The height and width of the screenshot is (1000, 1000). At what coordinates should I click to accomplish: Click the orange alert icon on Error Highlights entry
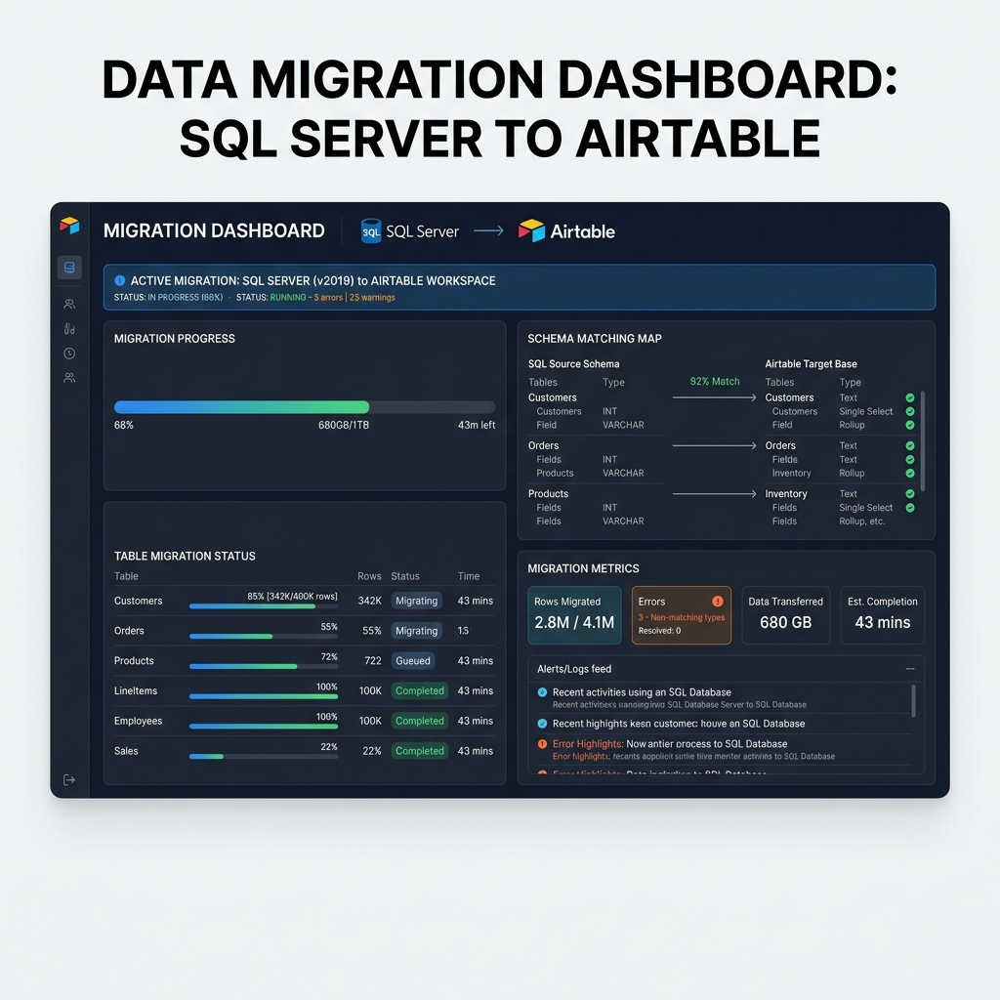click(x=542, y=743)
